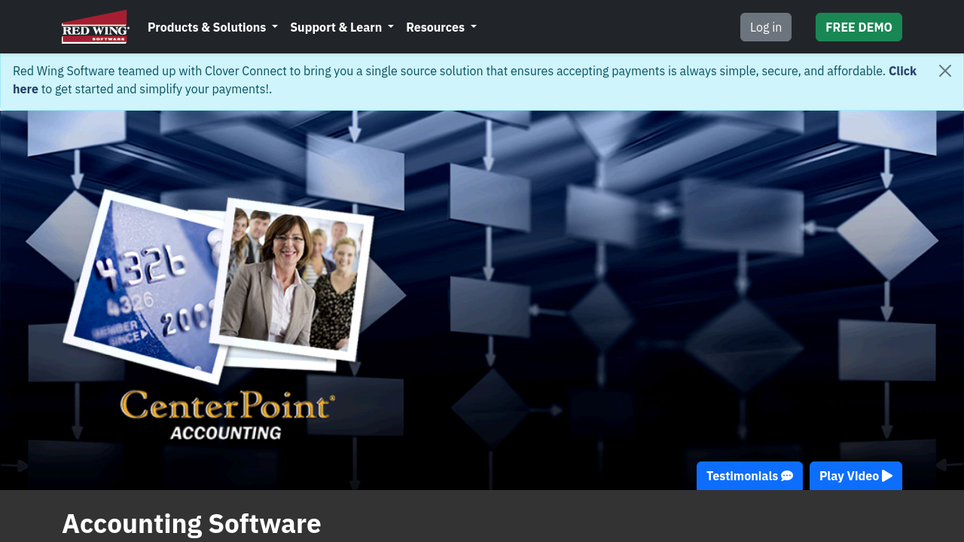Follow the Click here link in banner
964x542 pixels.
pos(902,72)
